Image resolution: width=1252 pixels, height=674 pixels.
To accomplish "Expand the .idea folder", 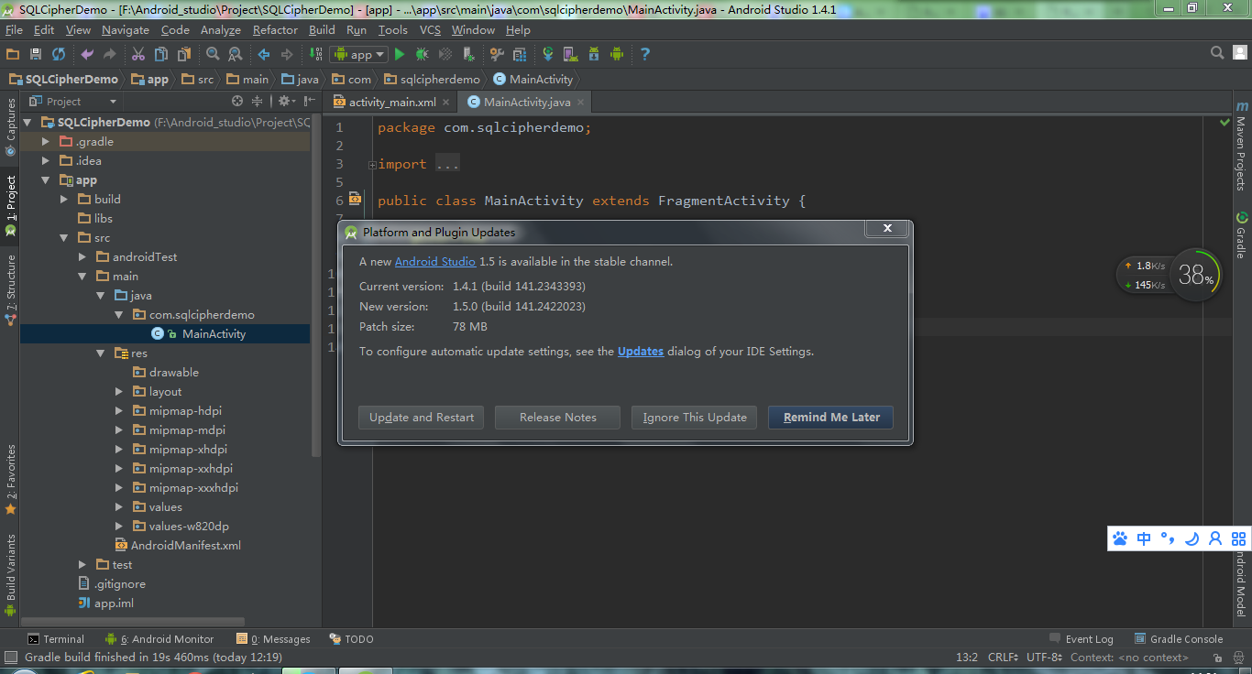I will (x=46, y=160).
